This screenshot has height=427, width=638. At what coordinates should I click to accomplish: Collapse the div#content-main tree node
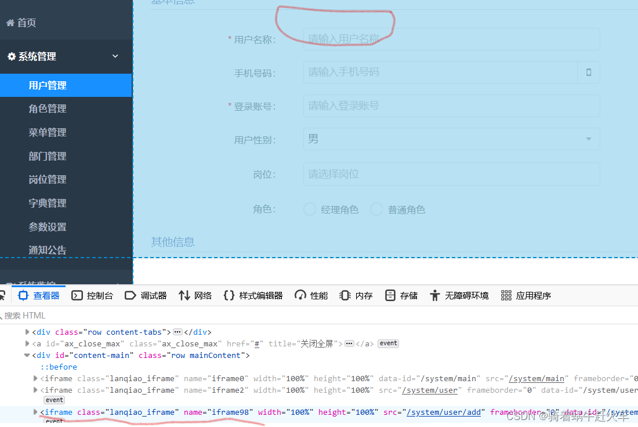tap(27, 354)
